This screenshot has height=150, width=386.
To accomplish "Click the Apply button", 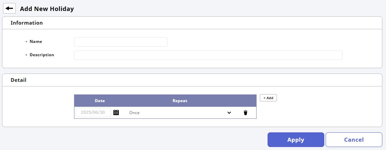I will pyautogui.click(x=296, y=140).
